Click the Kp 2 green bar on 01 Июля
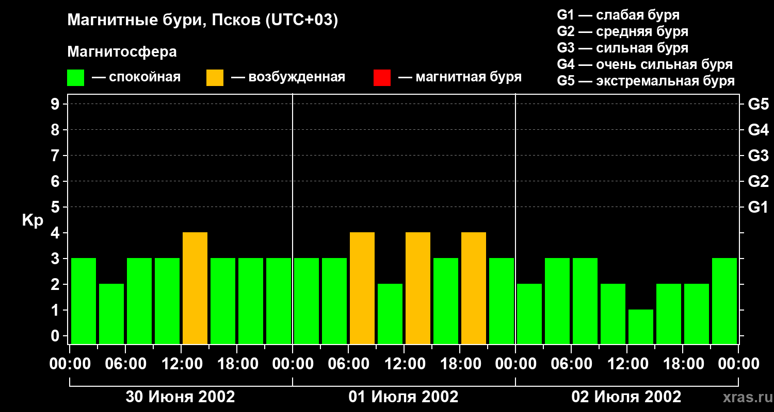Viewport: 774px width, 412px height. coord(390,314)
